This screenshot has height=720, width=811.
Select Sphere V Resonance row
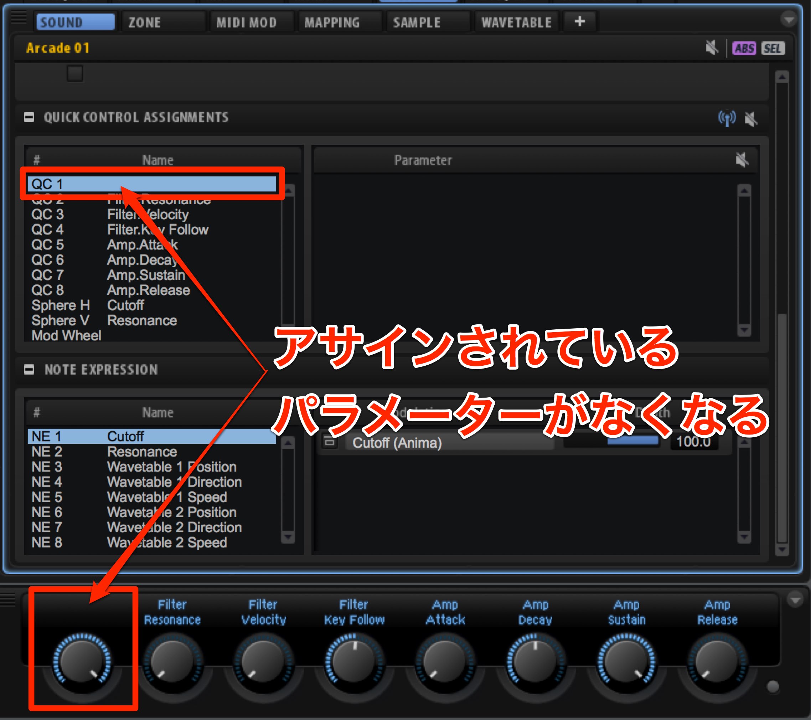[x=152, y=320]
